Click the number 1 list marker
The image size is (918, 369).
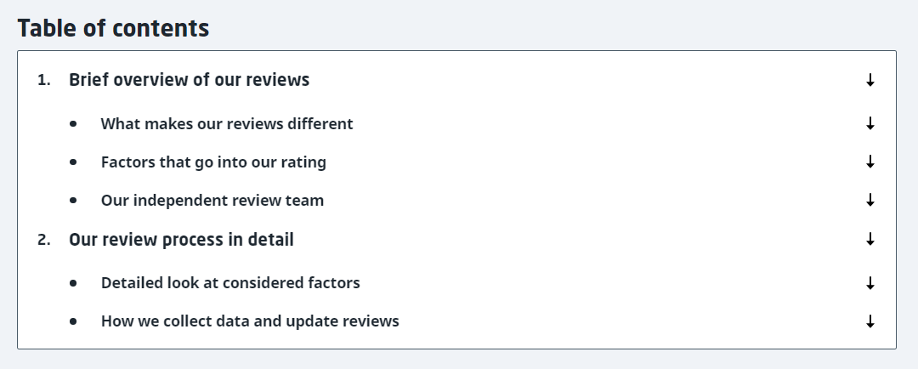pos(44,80)
